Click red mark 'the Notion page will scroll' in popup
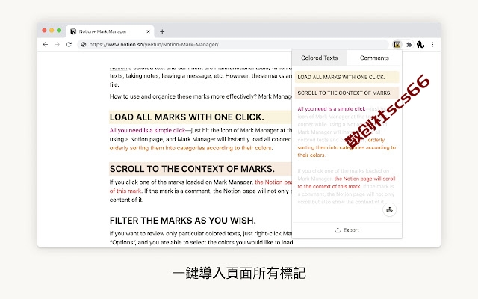This screenshot has height=299, width=478. coord(364,179)
